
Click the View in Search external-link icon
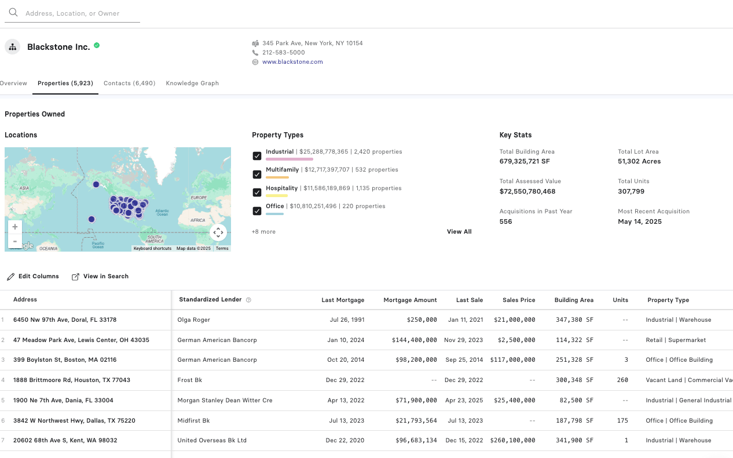click(75, 277)
